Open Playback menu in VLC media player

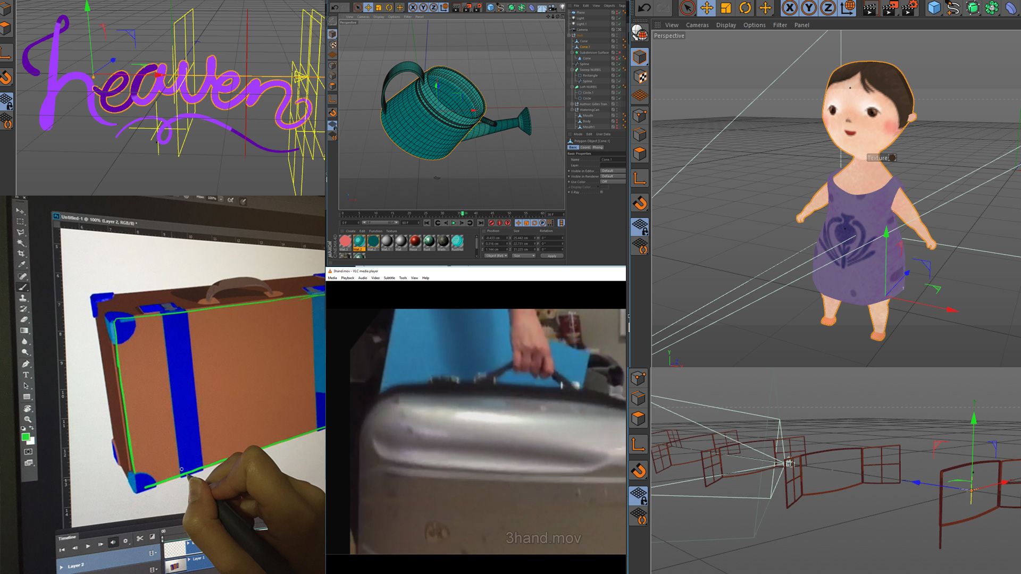pos(347,278)
